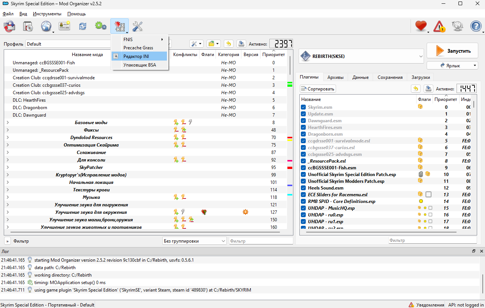Open the folder dropdown above mod list
485x308 pixels.
tap(214, 44)
